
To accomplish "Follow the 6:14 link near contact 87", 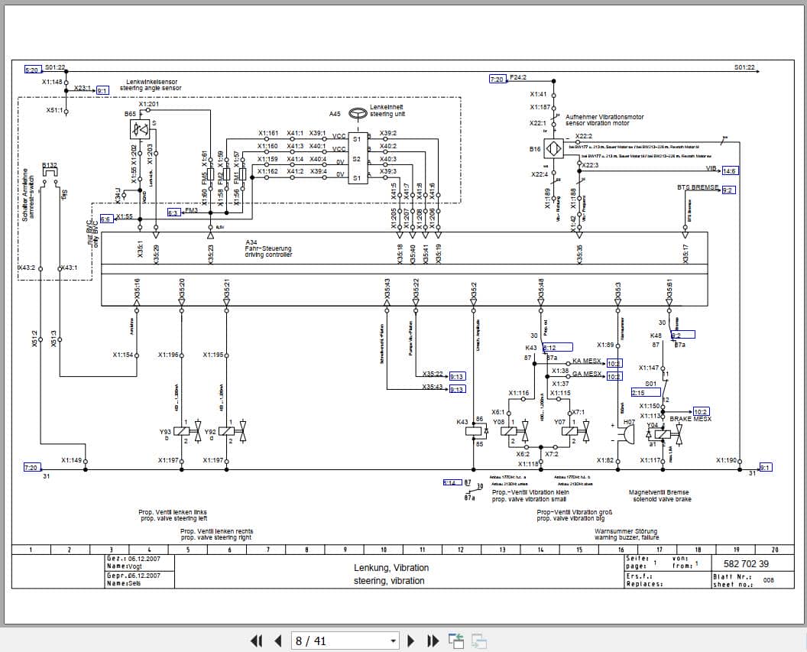I will 452,483.
